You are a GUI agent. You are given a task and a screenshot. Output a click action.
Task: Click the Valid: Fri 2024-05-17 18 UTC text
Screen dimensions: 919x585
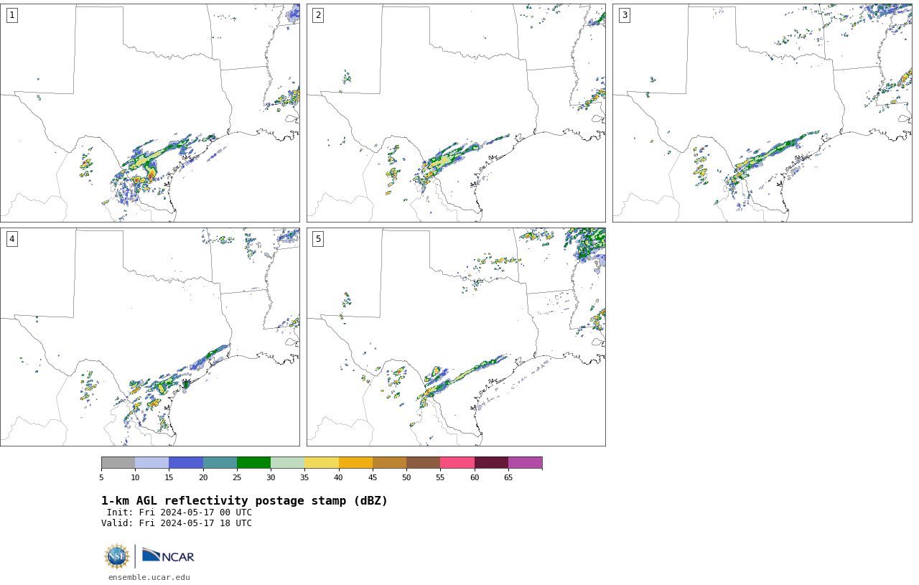tap(177, 523)
